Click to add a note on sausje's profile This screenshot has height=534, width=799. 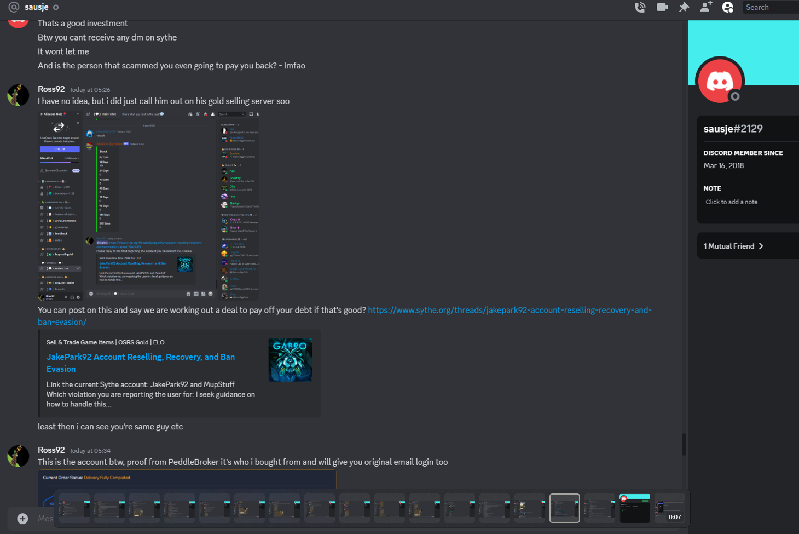tap(732, 202)
